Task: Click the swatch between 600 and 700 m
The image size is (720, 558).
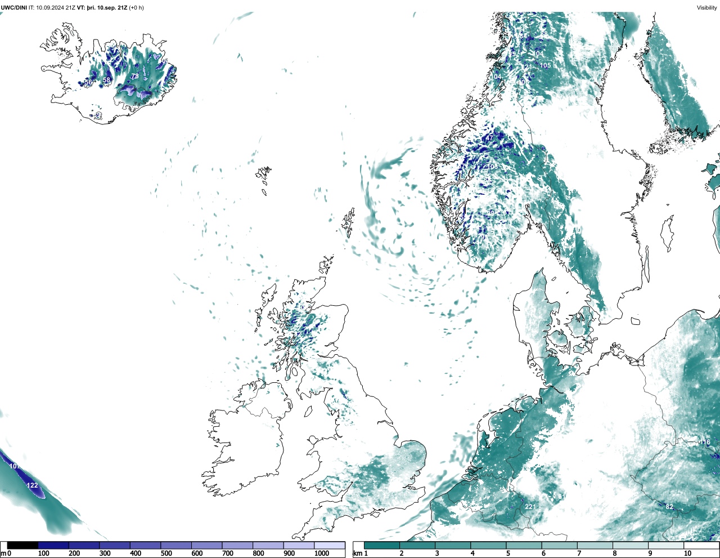Action: (x=207, y=546)
